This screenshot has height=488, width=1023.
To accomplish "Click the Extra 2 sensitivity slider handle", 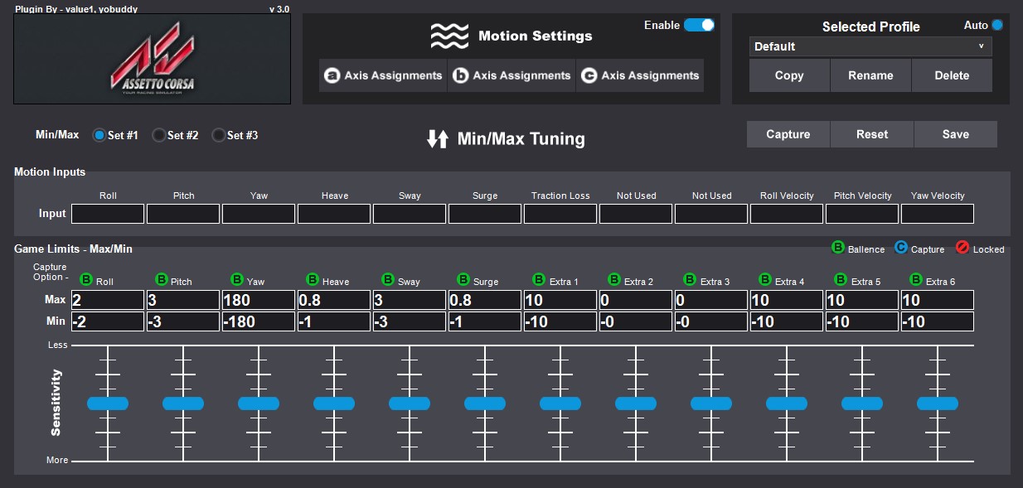I will pos(636,403).
